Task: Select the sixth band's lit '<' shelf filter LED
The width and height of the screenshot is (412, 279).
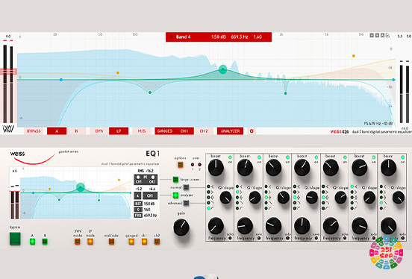Action: [352, 186]
